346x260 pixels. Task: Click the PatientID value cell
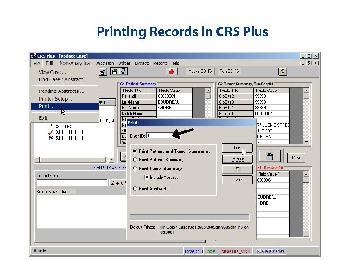tap(174, 96)
